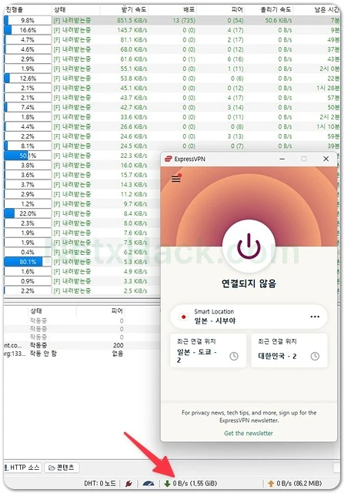The width and height of the screenshot is (344, 493).
Task: Sort by the 상태 column header in torrent list
Action: pyautogui.click(x=75, y=10)
